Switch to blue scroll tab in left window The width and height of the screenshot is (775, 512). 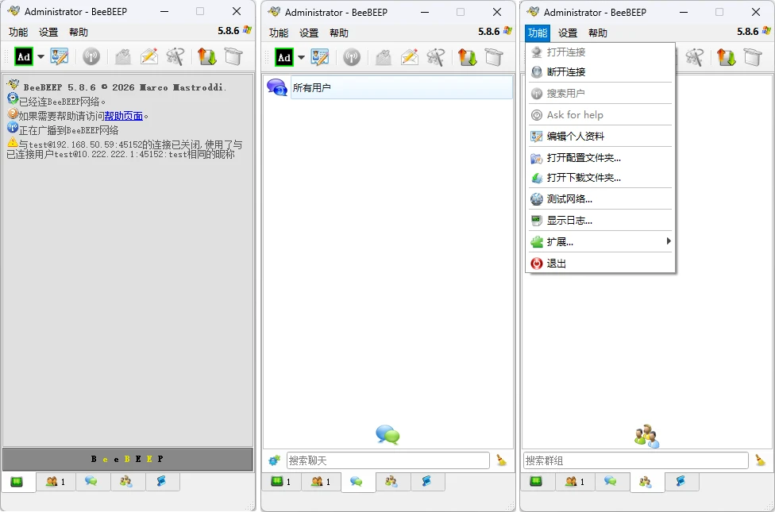(162, 481)
